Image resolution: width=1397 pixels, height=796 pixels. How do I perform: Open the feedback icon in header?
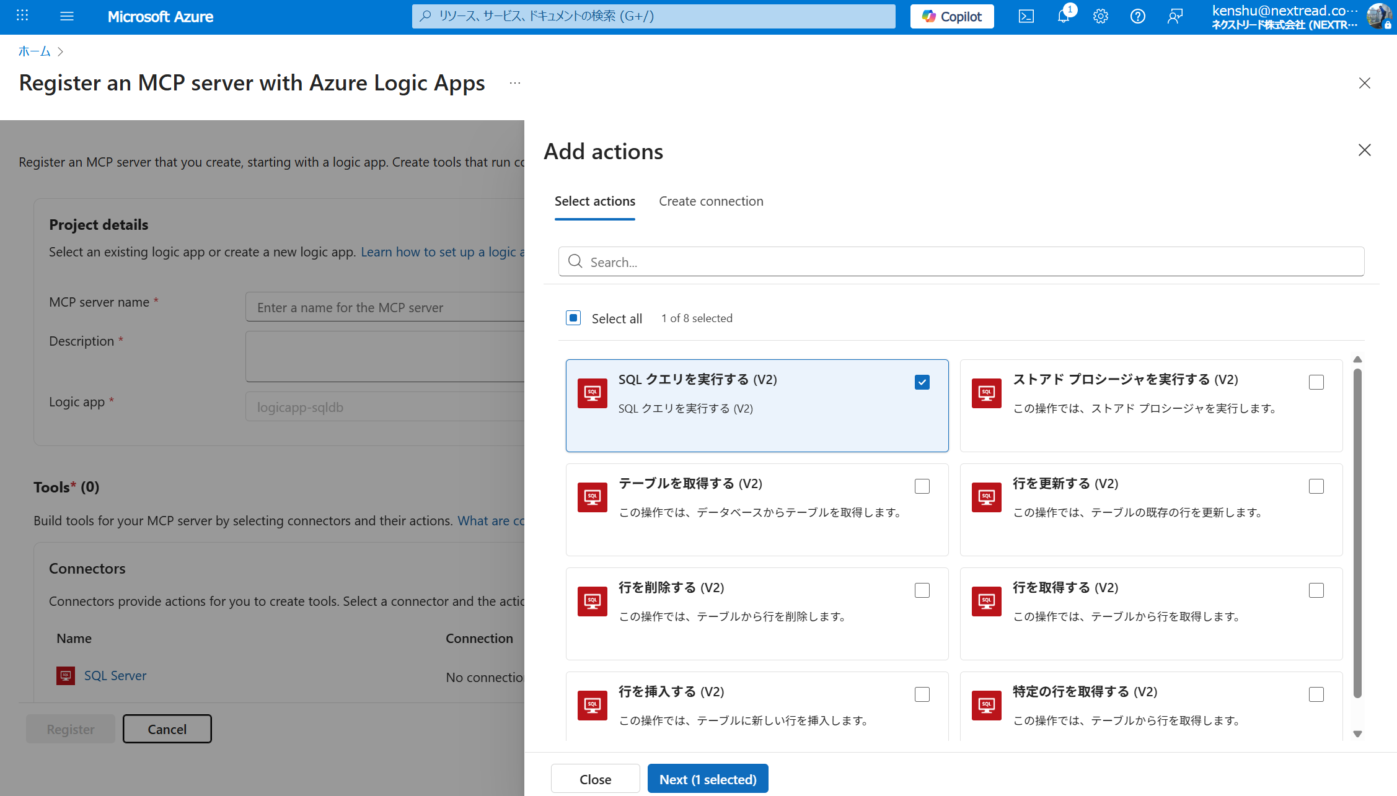coord(1174,17)
